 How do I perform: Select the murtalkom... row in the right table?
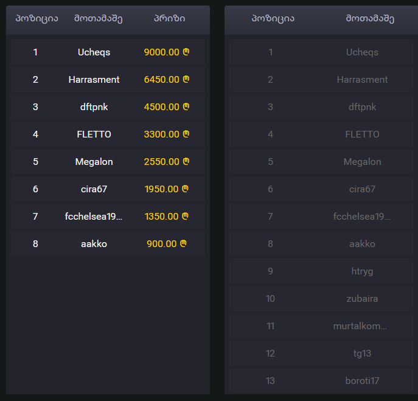pos(321,326)
